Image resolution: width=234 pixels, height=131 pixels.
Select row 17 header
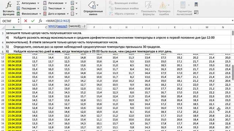point(3,57)
